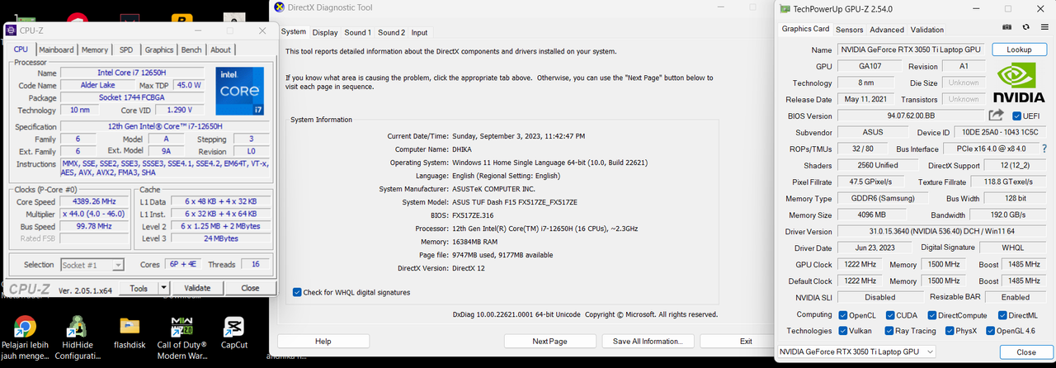Open the SPD tab in CPU-Z
Viewport: 1056px width, 368px height.
point(125,50)
